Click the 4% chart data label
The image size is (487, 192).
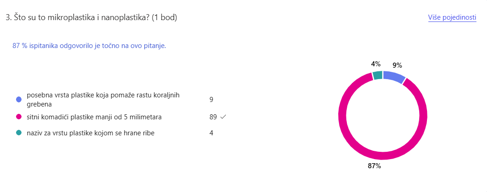[376, 64]
